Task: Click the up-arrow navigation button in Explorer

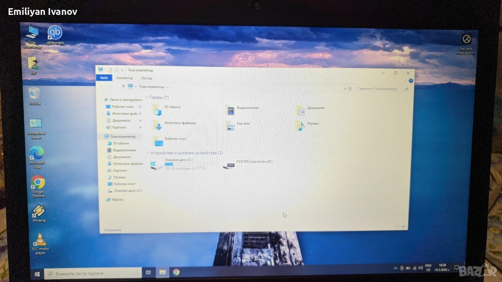Action: pyautogui.click(x=124, y=86)
